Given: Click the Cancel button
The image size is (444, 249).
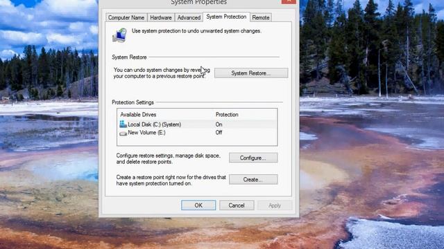Looking at the screenshot, I should (x=237, y=205).
